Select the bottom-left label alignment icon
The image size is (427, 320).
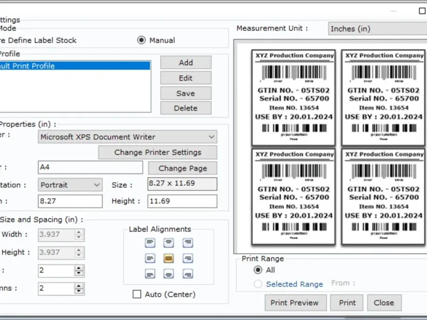tap(150, 274)
